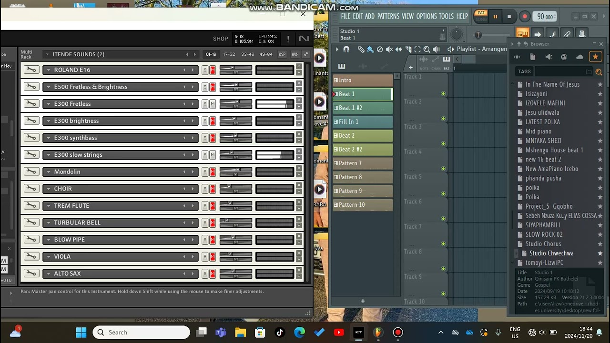This screenshot has width=610, height=343.
Task: Select the playback speaker tool in playlist
Action: pos(436,49)
